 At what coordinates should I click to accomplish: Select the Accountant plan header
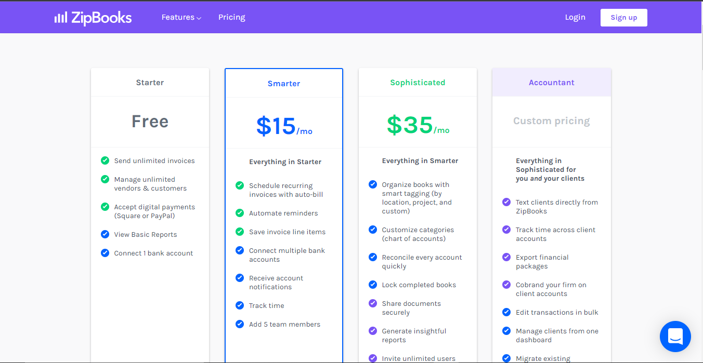(x=552, y=82)
